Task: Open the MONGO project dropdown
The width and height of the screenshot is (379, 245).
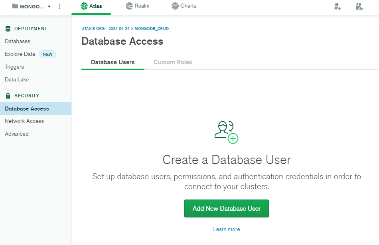Action: point(32,6)
